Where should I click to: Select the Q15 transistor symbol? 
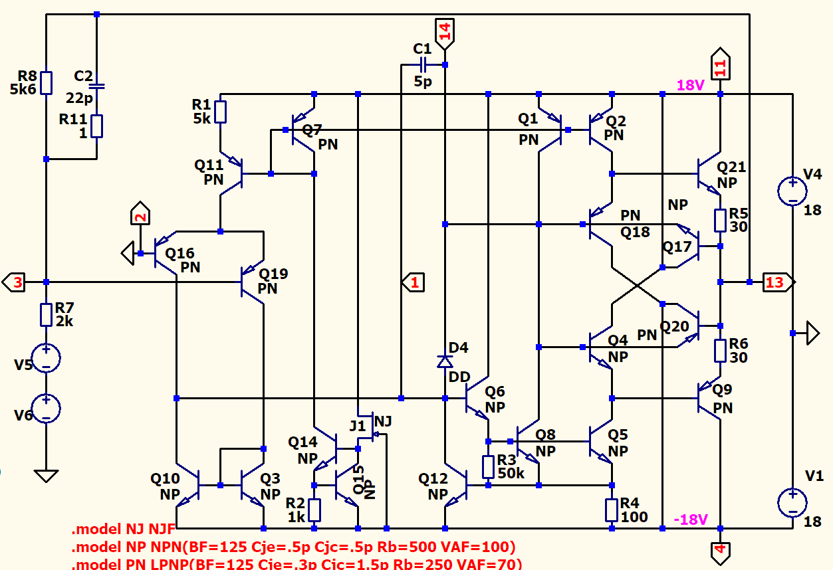[348, 485]
